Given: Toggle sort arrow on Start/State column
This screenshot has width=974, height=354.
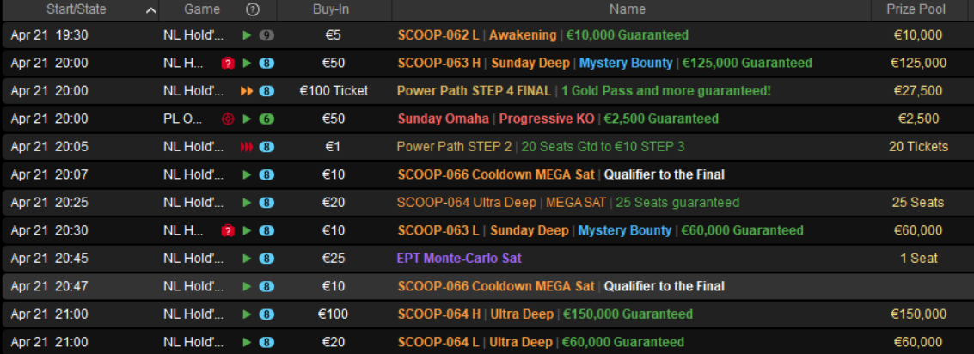Looking at the screenshot, I should tap(150, 10).
